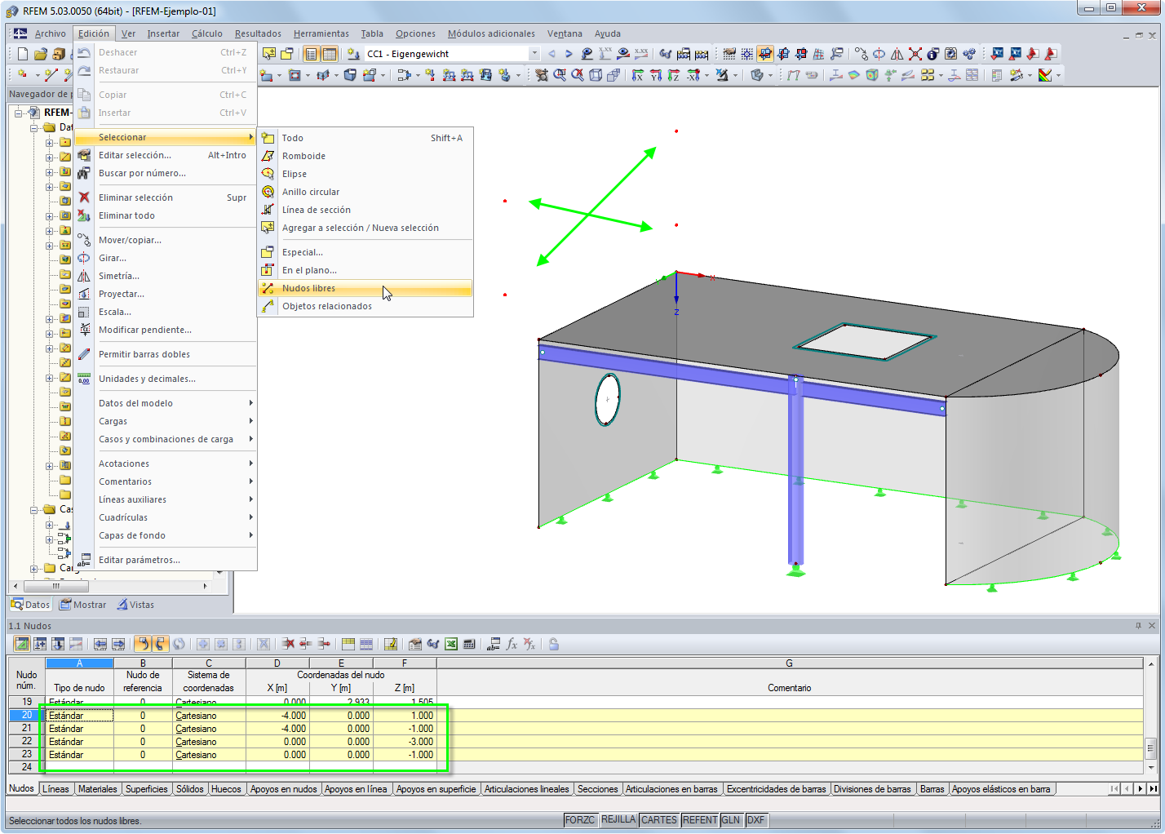Screen dimensions: 1165x834
Task: Click the lock icon in table toolbar
Action: tap(554, 644)
